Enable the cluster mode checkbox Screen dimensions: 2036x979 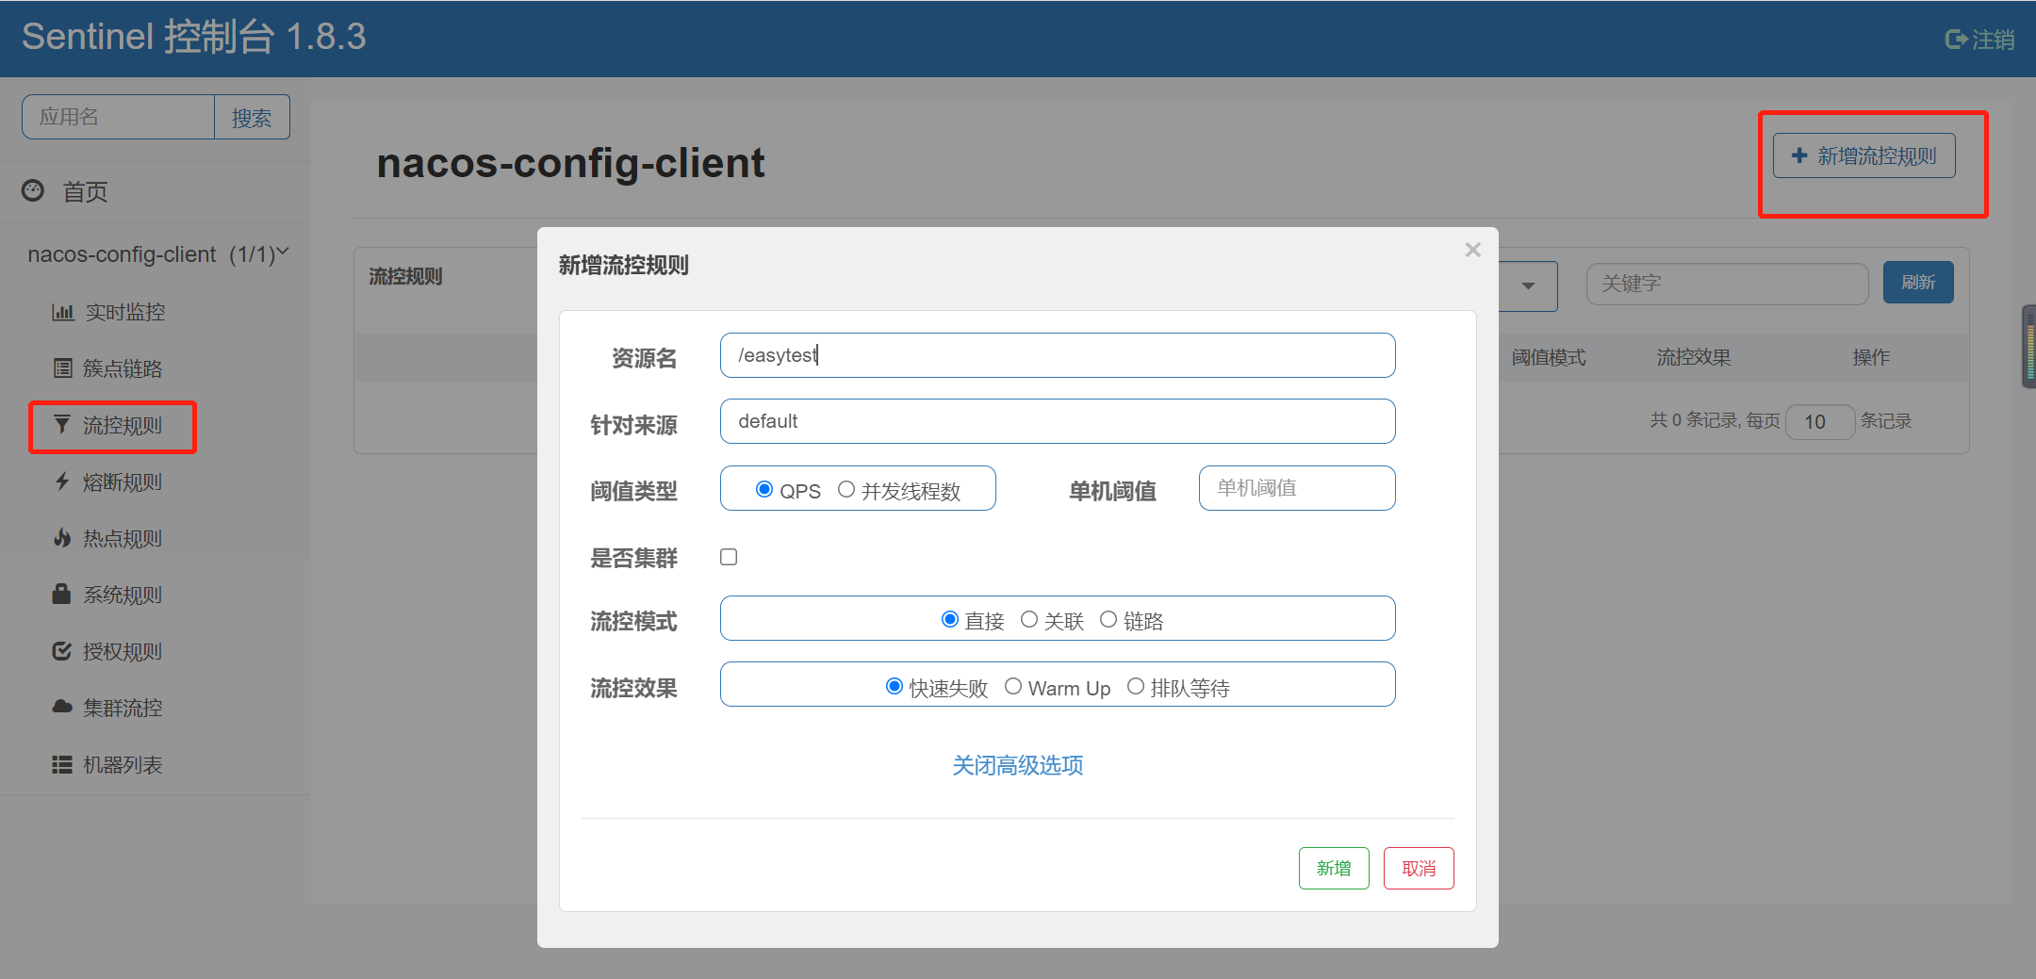(729, 557)
